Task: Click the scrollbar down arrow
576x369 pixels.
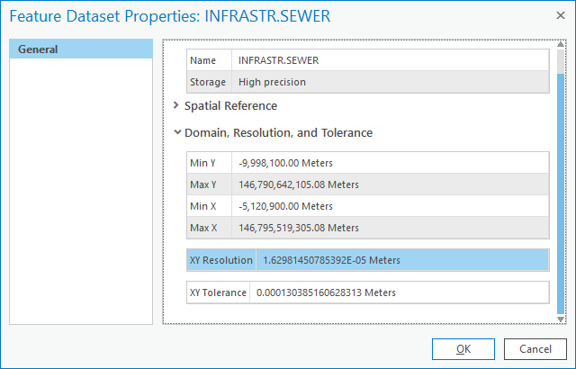Action: pyautogui.click(x=561, y=318)
